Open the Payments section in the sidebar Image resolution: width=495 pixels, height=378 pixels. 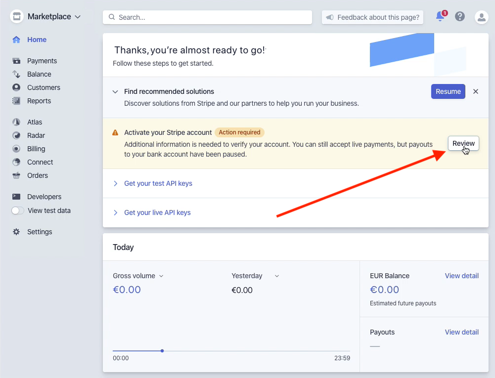[42, 60]
